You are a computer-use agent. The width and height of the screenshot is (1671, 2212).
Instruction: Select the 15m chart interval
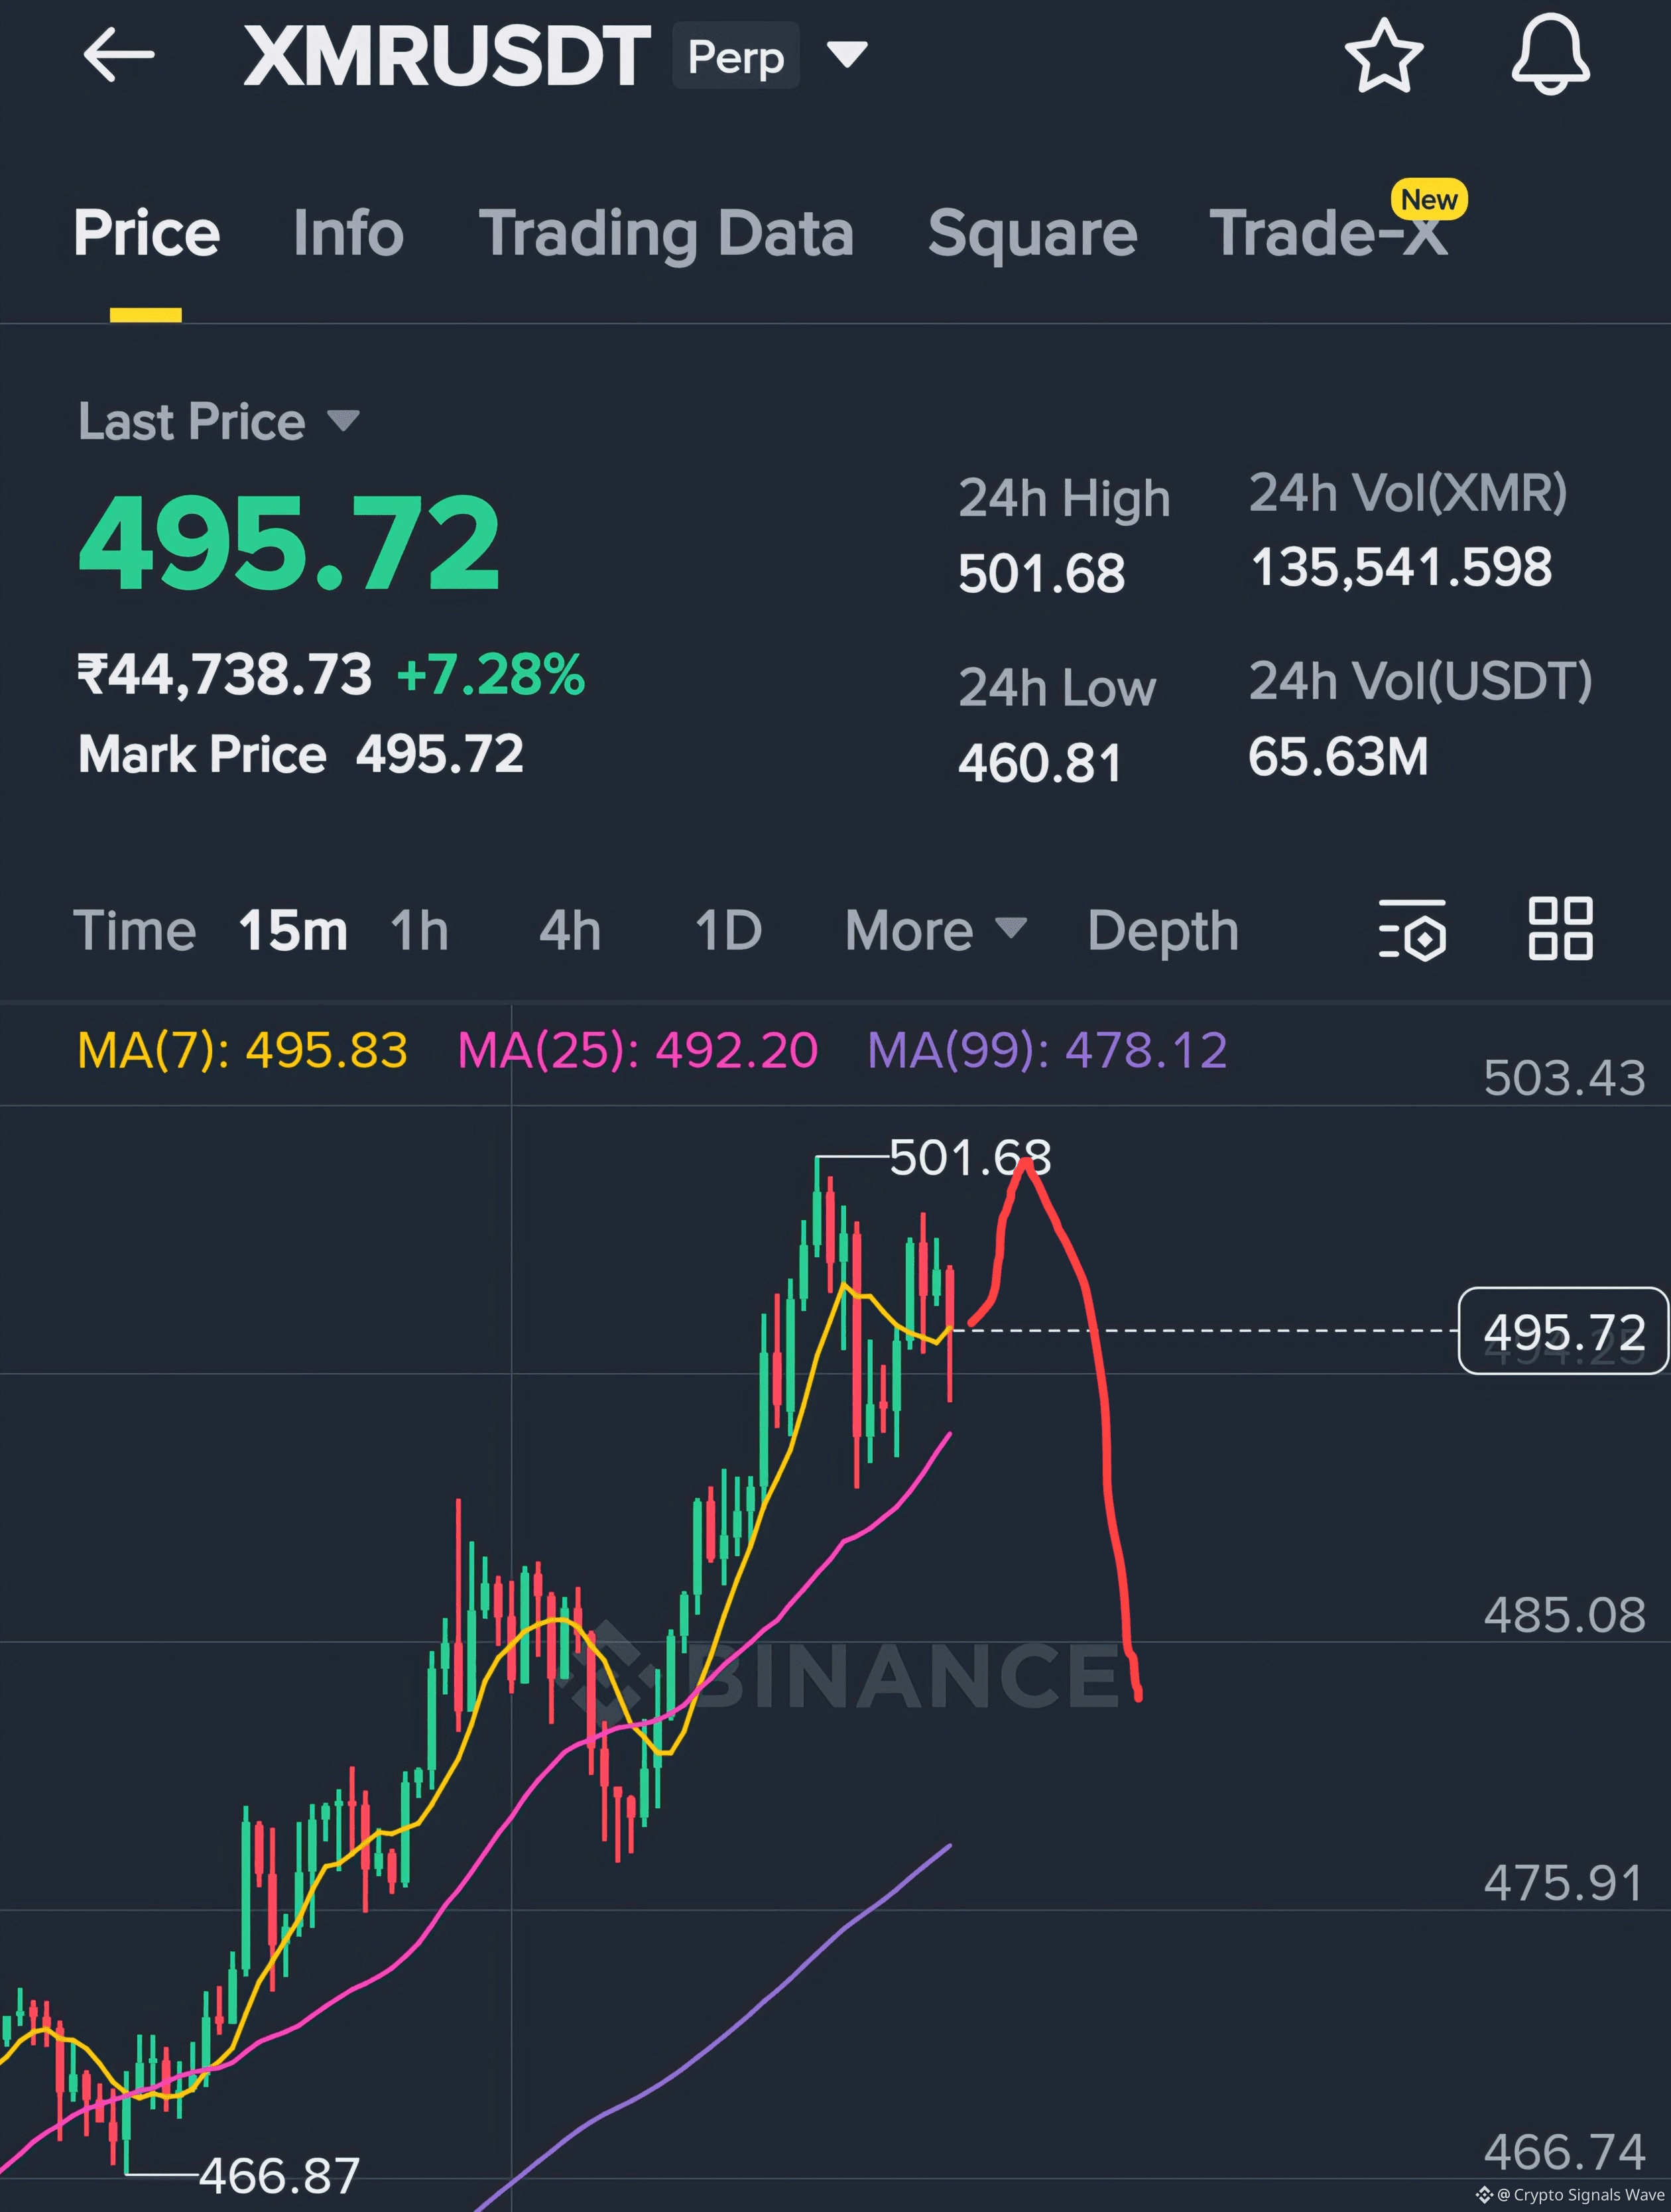tap(292, 931)
